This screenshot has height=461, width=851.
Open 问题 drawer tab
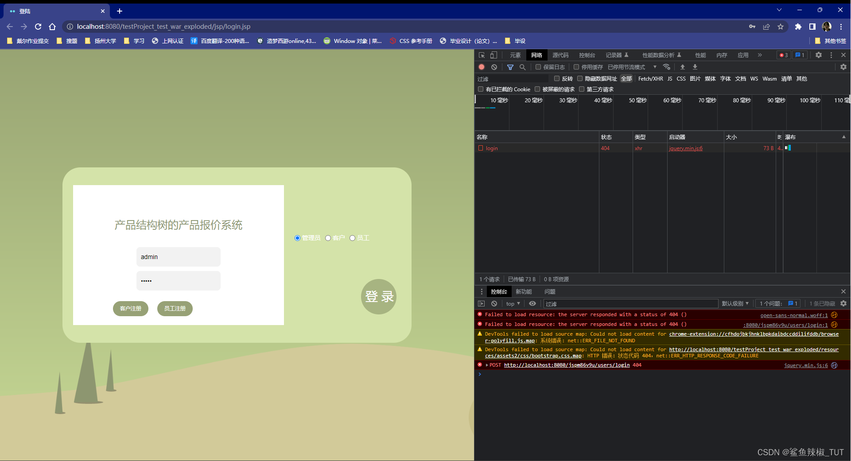550,291
